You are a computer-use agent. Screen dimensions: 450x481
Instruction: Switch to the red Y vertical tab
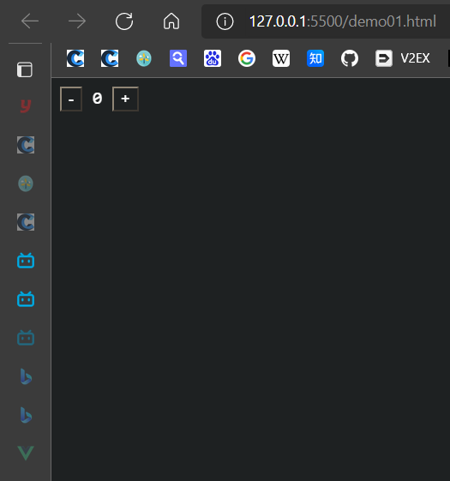[26, 106]
